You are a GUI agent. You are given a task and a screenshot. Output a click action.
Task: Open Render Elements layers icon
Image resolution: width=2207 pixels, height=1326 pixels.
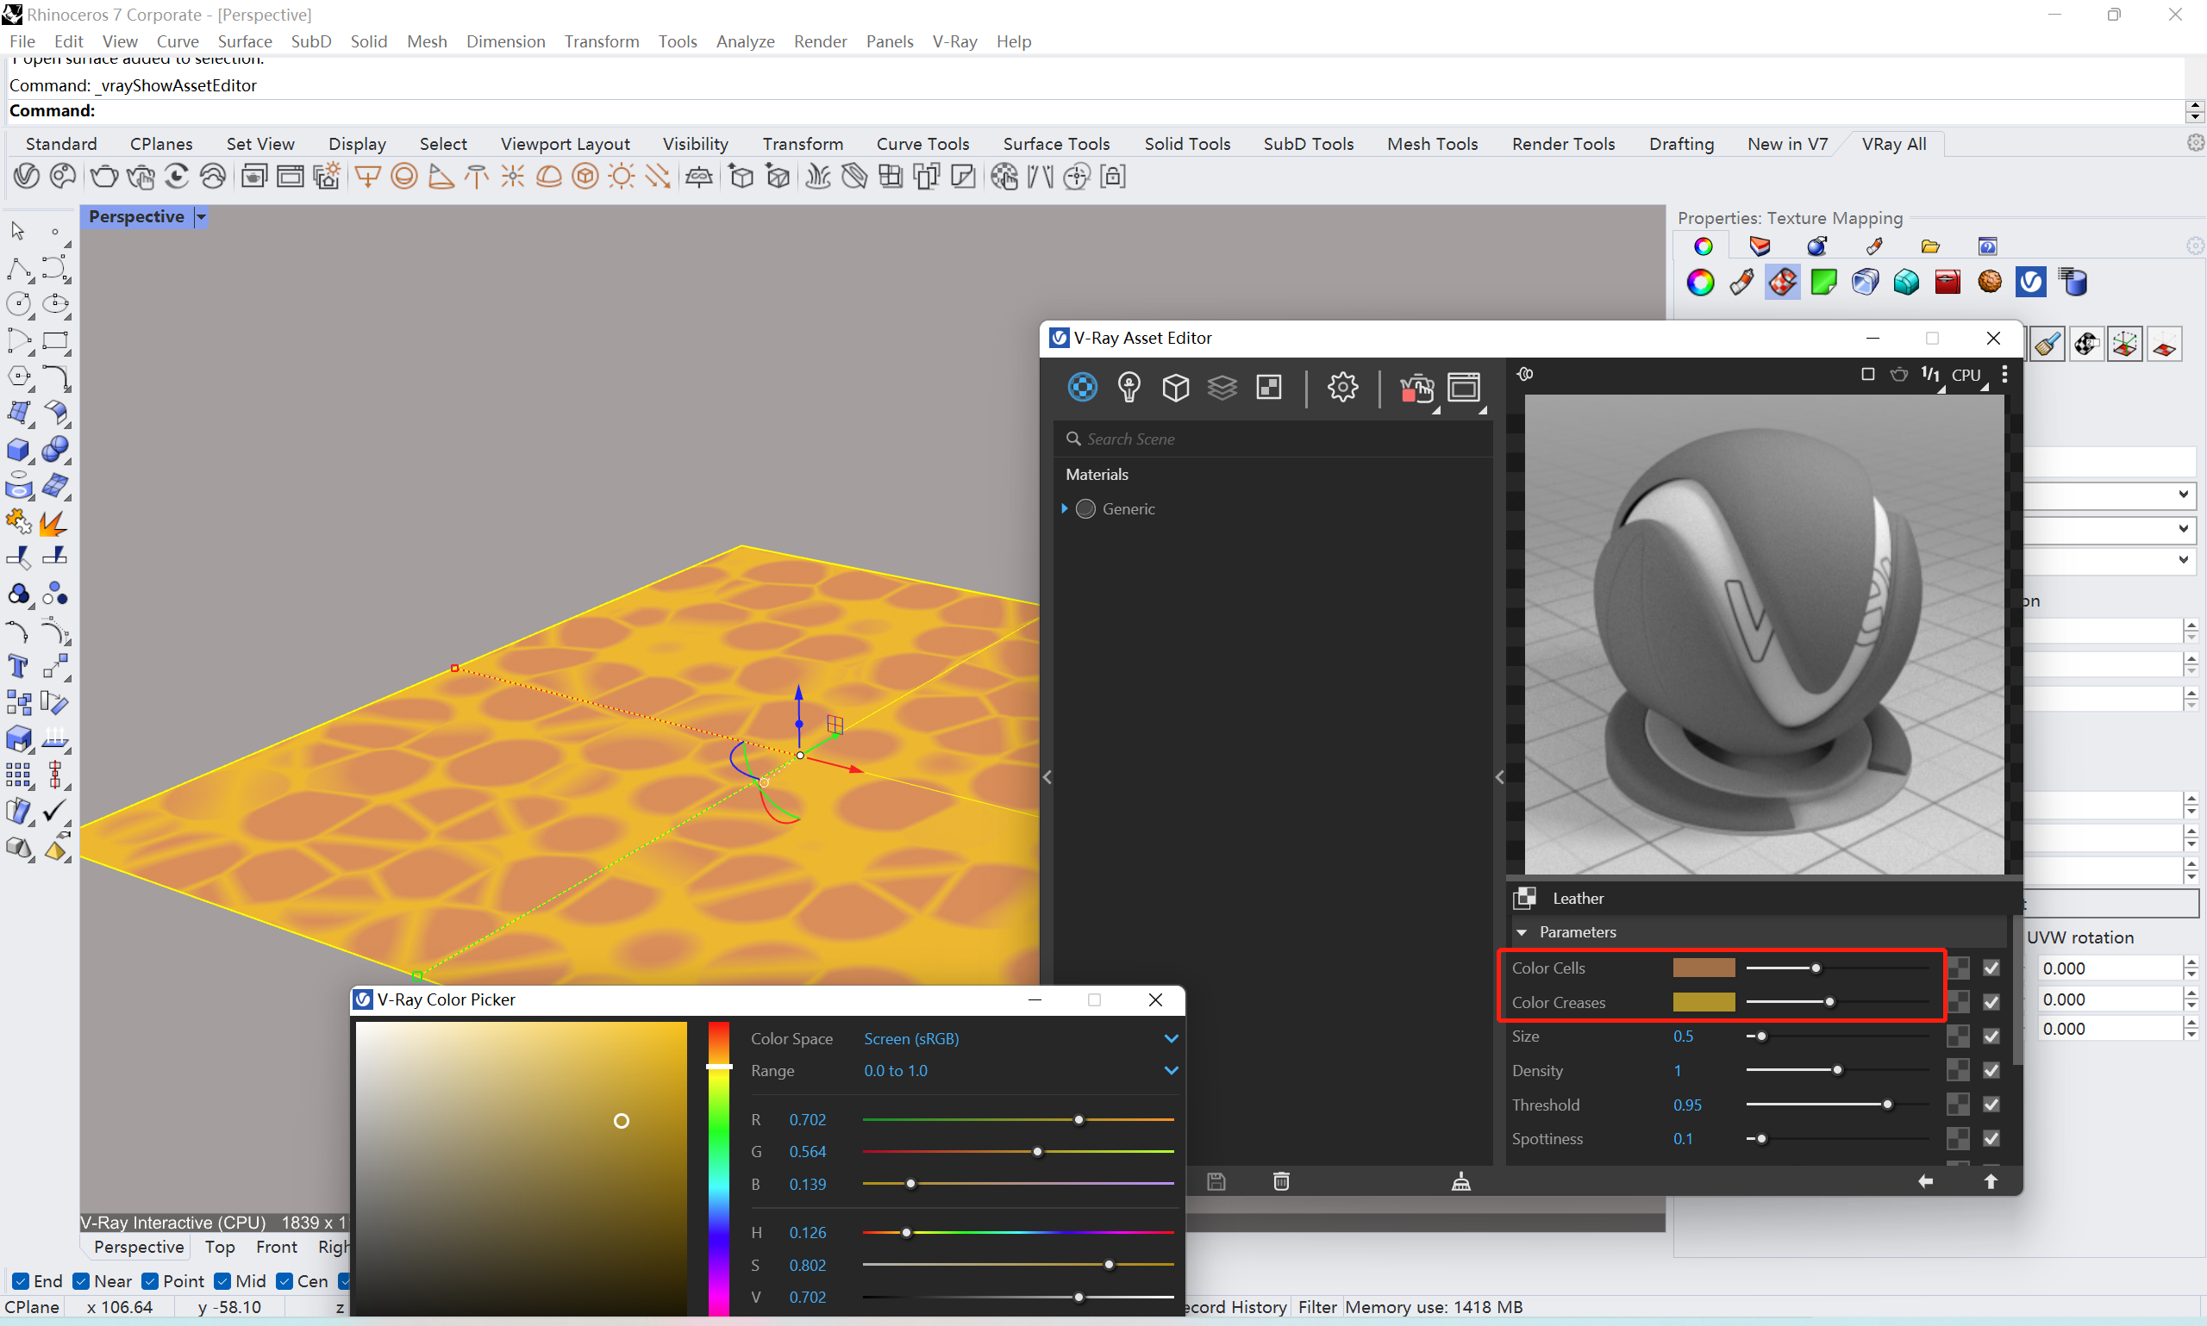pos(1222,388)
